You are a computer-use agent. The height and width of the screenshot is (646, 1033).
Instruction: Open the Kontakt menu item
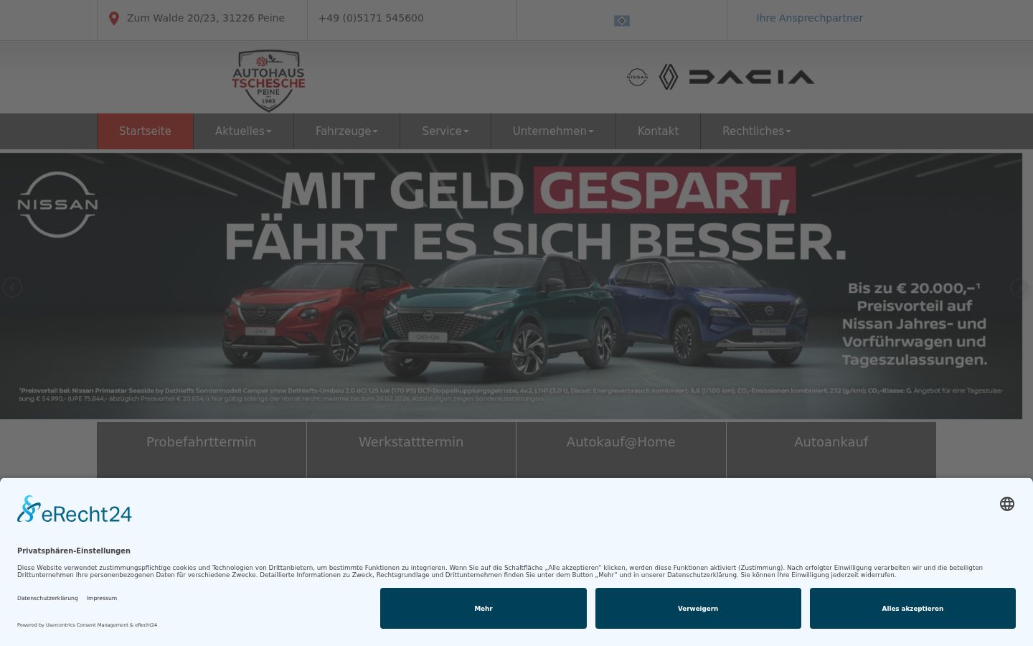[658, 131]
